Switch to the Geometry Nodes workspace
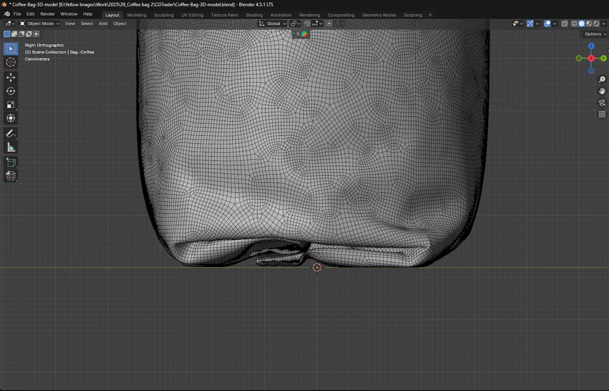609x391 pixels. pyautogui.click(x=379, y=15)
